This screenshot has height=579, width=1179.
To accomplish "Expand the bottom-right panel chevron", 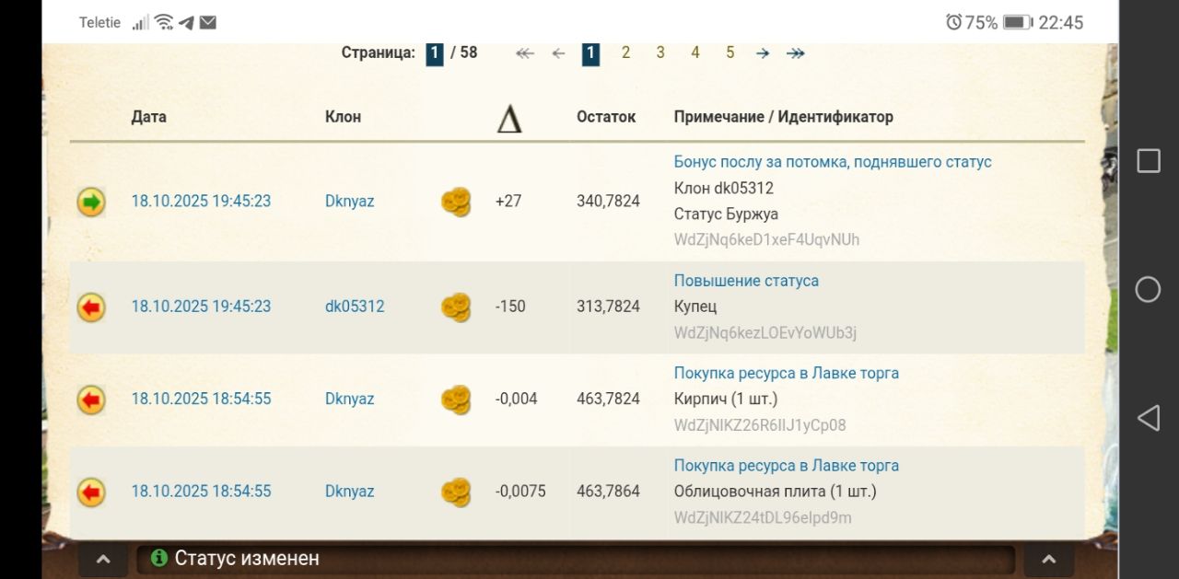I will click(1048, 559).
